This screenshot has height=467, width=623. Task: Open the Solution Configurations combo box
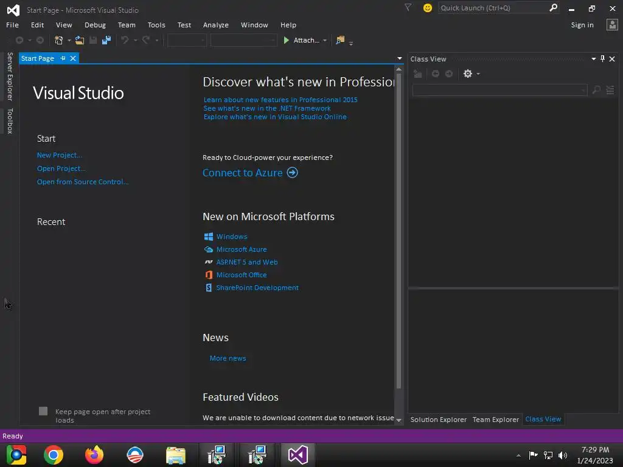point(187,40)
